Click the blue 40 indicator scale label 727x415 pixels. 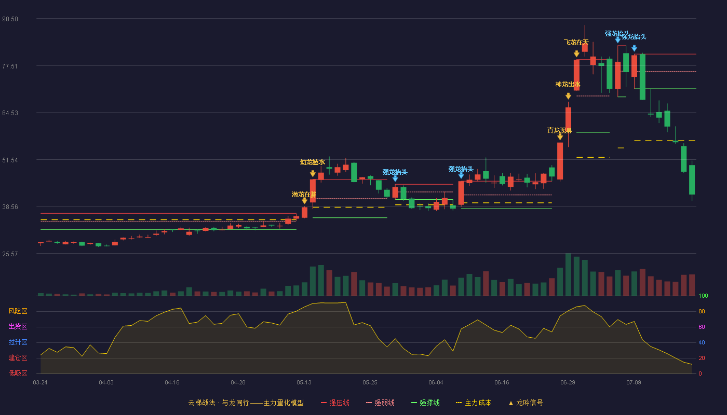click(702, 342)
